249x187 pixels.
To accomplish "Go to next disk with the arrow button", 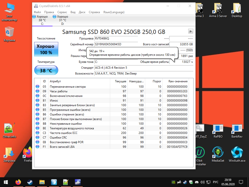I will 191,31.
